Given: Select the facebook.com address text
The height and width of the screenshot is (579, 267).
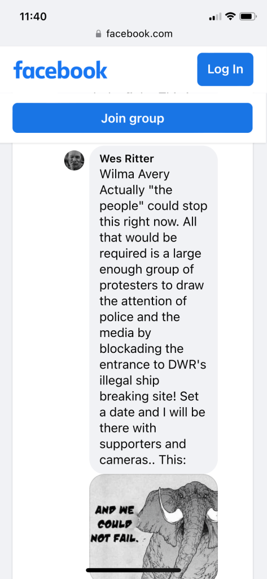Looking at the screenshot, I should coord(139,34).
